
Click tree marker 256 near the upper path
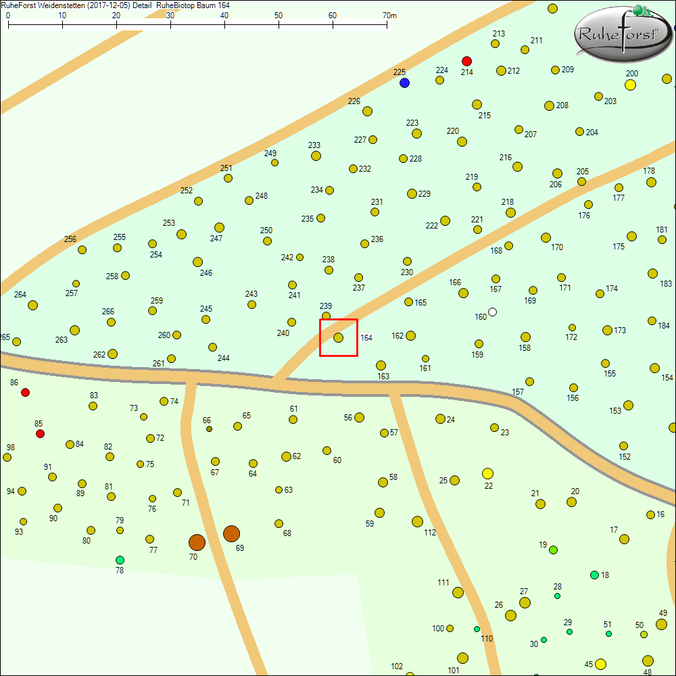[x=82, y=249]
